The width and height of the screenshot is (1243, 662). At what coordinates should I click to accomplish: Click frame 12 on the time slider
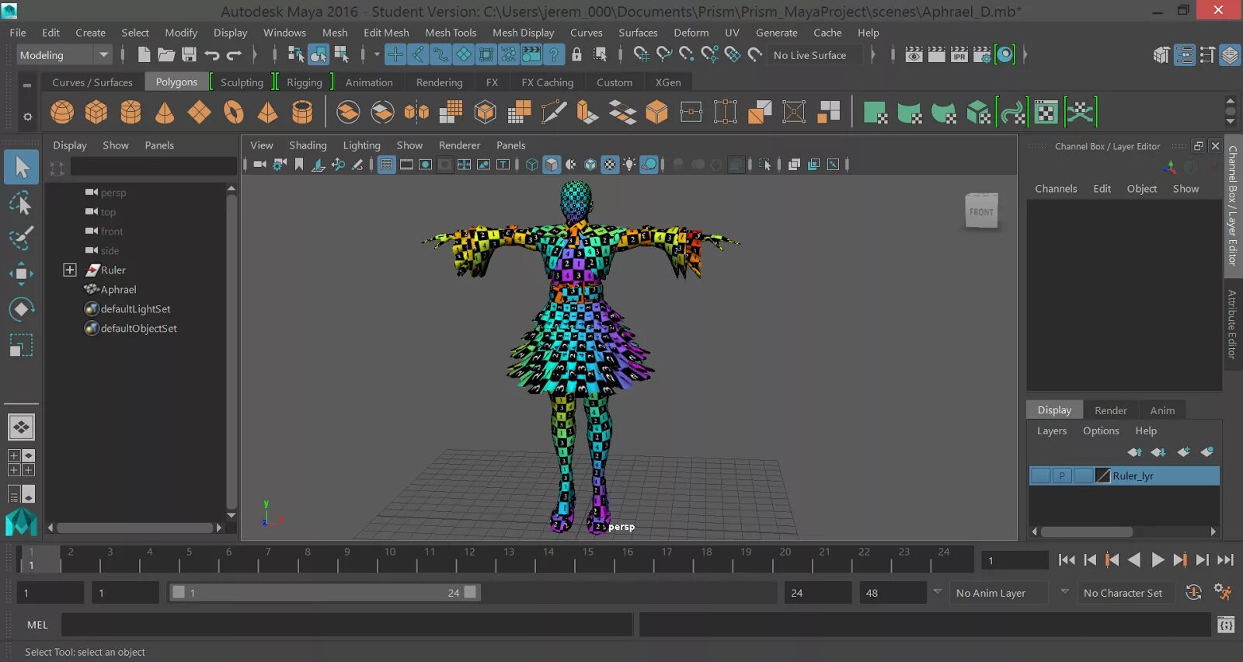tap(469, 559)
